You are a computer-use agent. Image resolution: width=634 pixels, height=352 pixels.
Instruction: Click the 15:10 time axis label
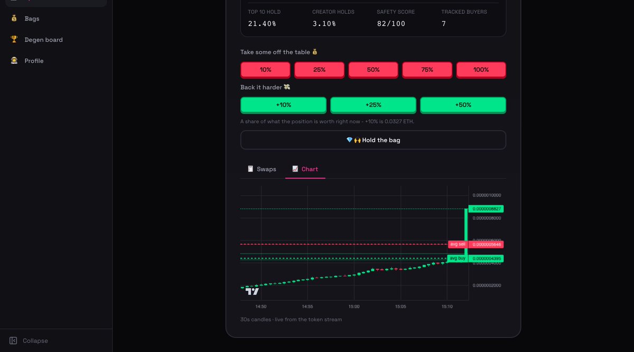[447, 306]
